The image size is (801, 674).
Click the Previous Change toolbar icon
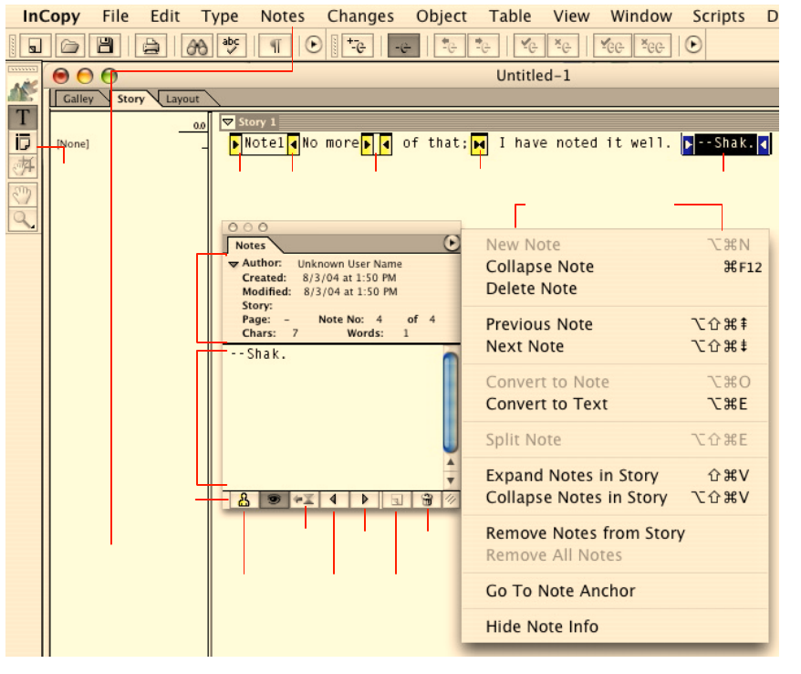(450, 46)
